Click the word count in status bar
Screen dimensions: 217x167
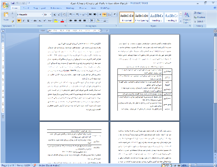pos(24,165)
